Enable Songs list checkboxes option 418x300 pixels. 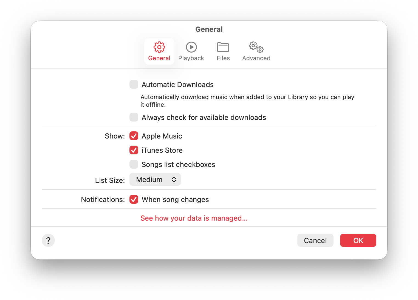pyautogui.click(x=134, y=164)
